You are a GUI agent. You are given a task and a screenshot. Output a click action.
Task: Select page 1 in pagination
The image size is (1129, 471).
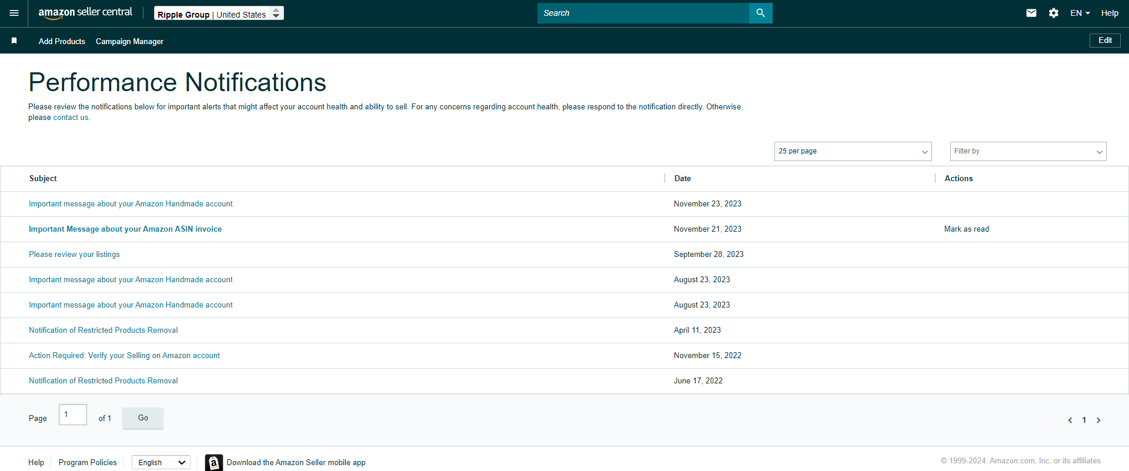[x=1084, y=420]
